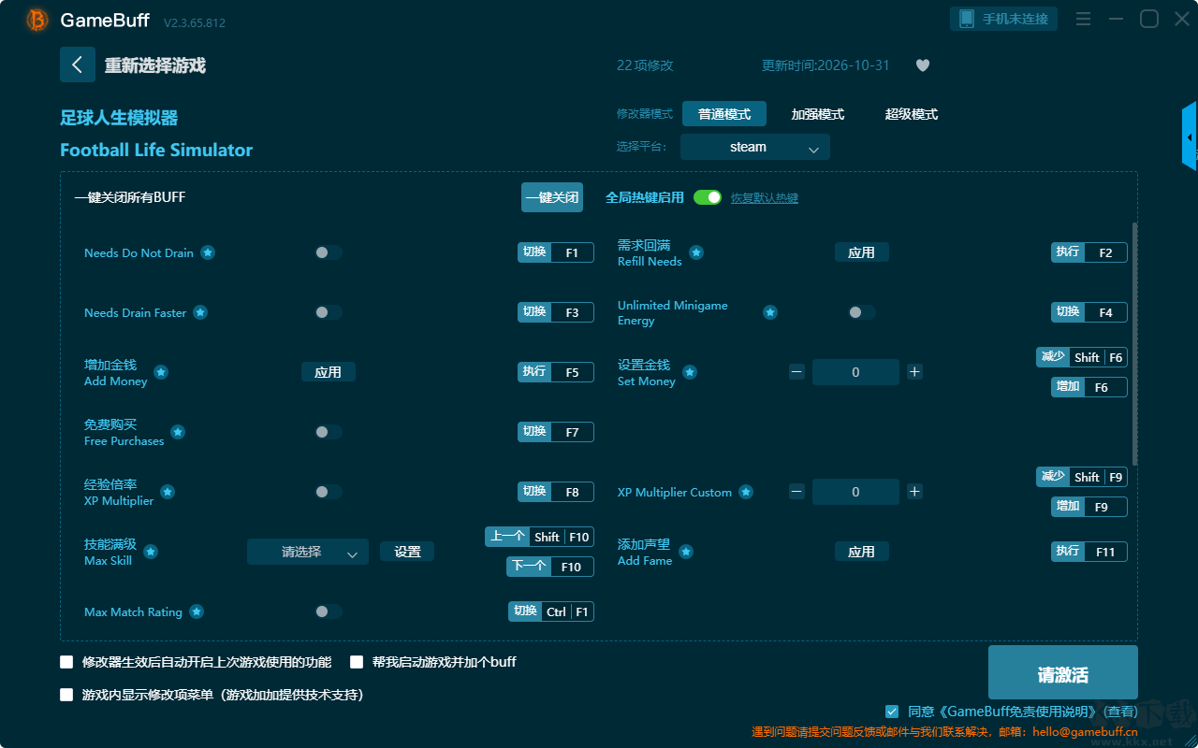Click the star icon beside Free Purchases
The height and width of the screenshot is (748, 1198).
(x=178, y=432)
